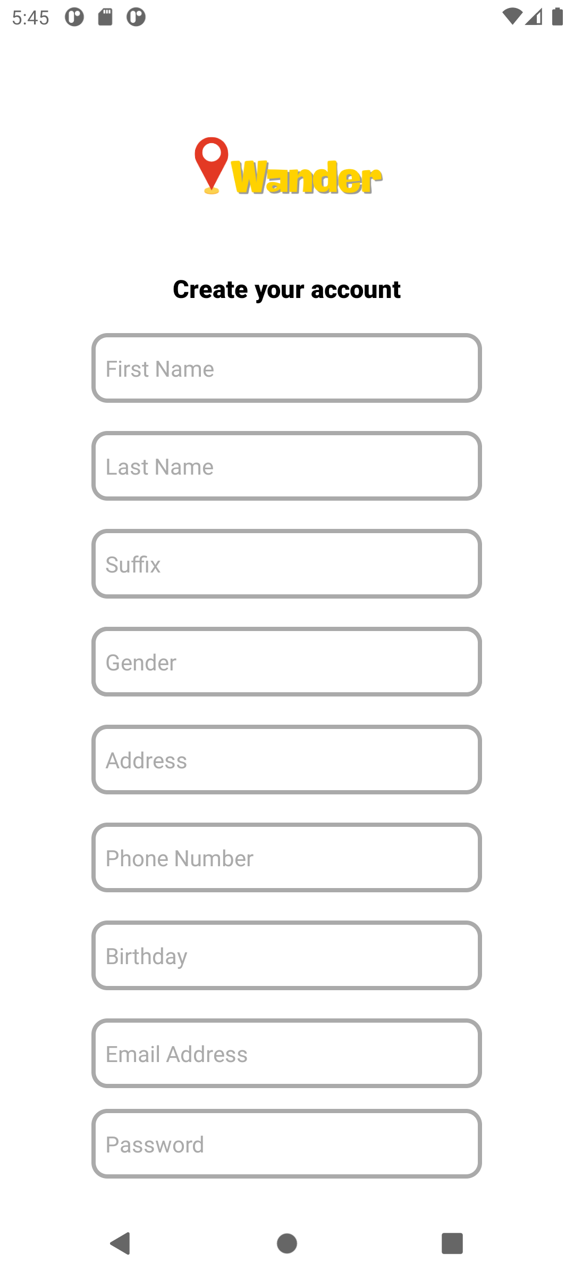The width and height of the screenshot is (574, 1277).
Task: Open the Gender field
Action: click(286, 662)
